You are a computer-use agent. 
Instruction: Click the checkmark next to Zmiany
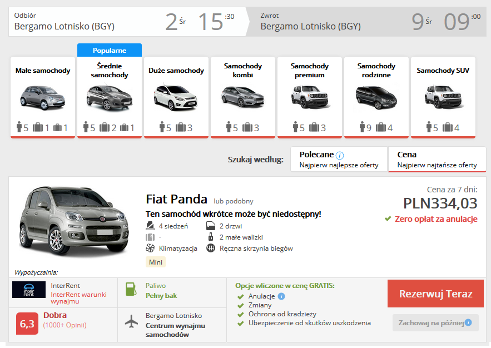tap(240, 305)
